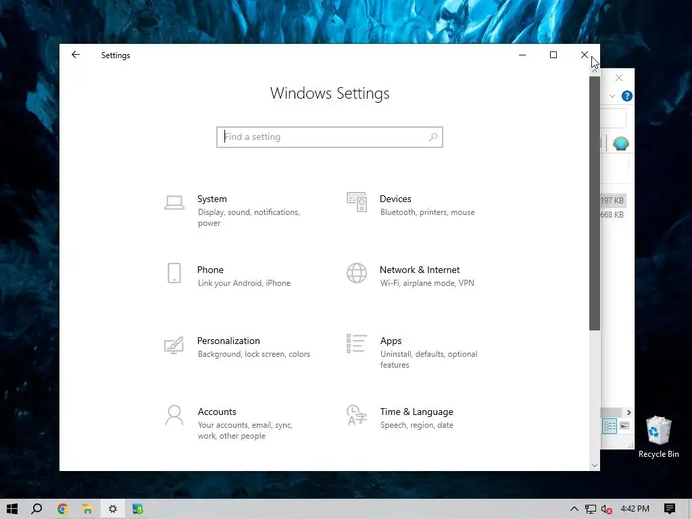Open Network & Internet globe icon
The image size is (692, 519).
click(357, 273)
